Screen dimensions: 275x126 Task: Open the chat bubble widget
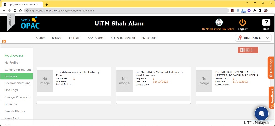tap(262, 113)
